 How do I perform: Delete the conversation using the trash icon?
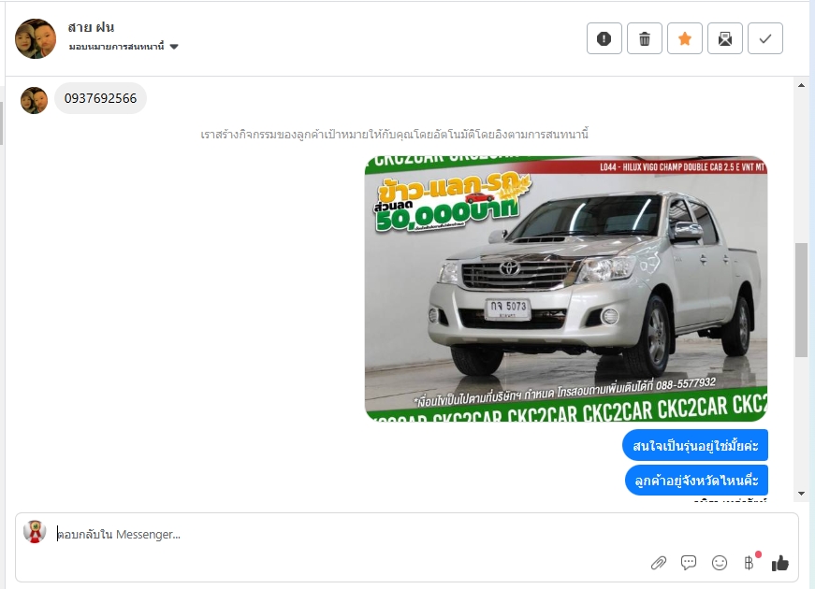[645, 38]
